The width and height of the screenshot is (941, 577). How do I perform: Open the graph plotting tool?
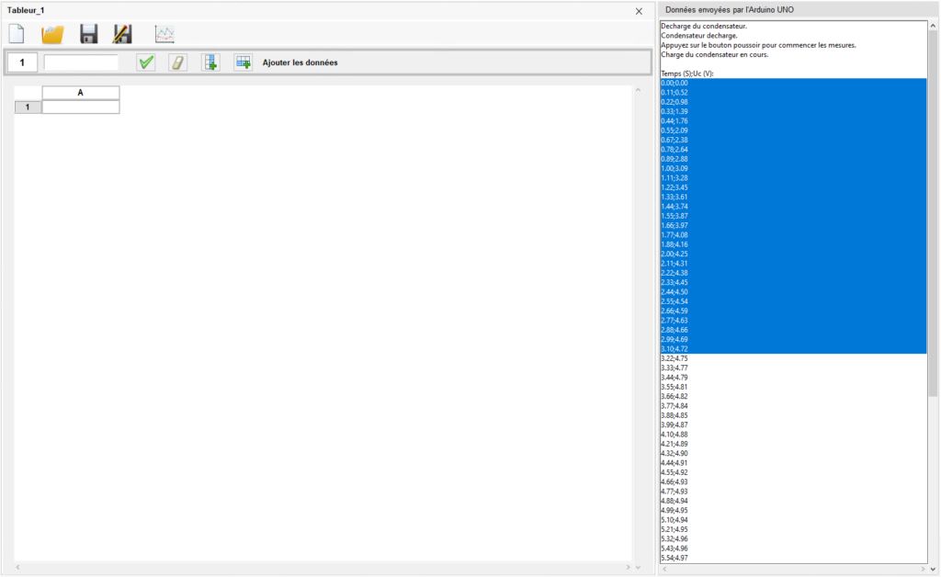164,34
